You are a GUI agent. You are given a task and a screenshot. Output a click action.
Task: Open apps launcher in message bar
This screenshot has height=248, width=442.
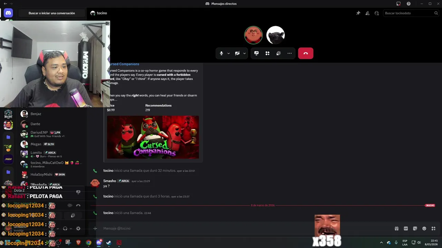[433, 228]
